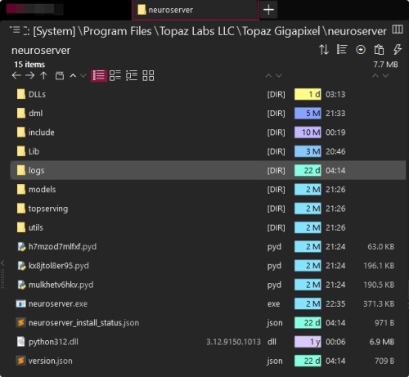Click the green 22 d badge on logs row
The height and width of the screenshot is (377, 409).
tap(308, 170)
